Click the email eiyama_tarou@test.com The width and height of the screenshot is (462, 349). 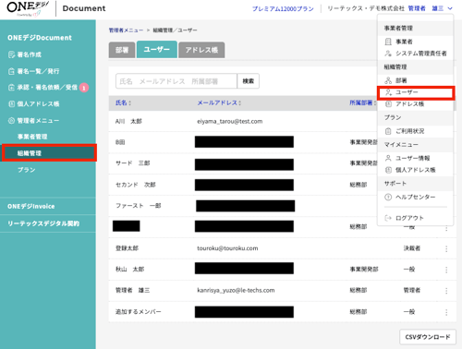230,121
